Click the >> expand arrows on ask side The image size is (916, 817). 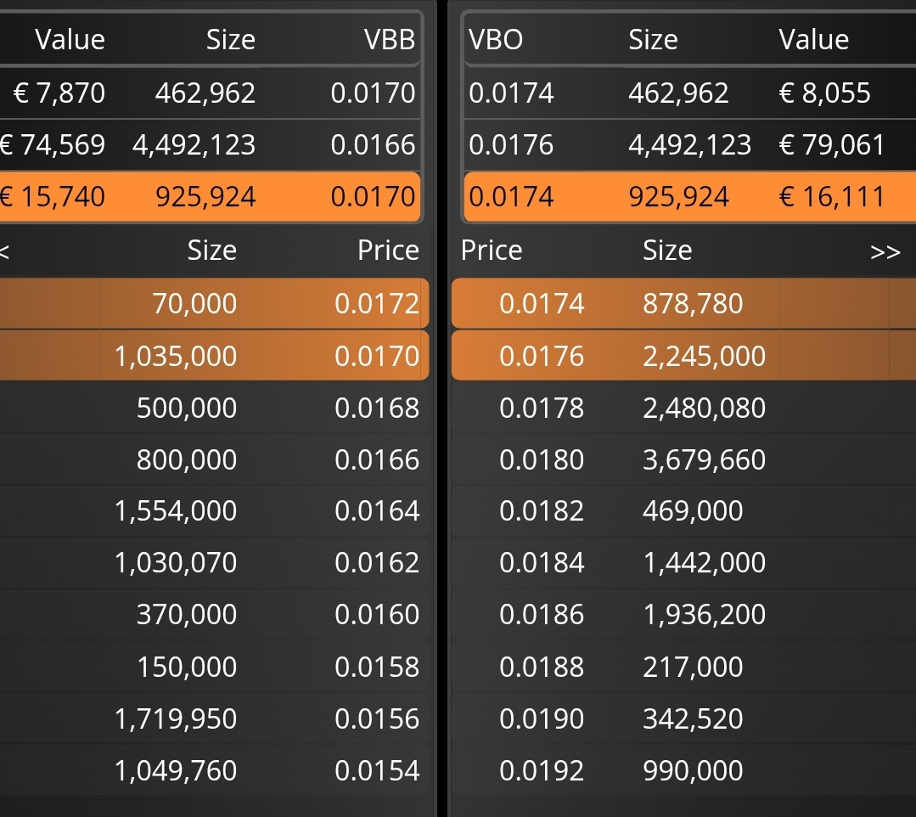pyautogui.click(x=885, y=252)
